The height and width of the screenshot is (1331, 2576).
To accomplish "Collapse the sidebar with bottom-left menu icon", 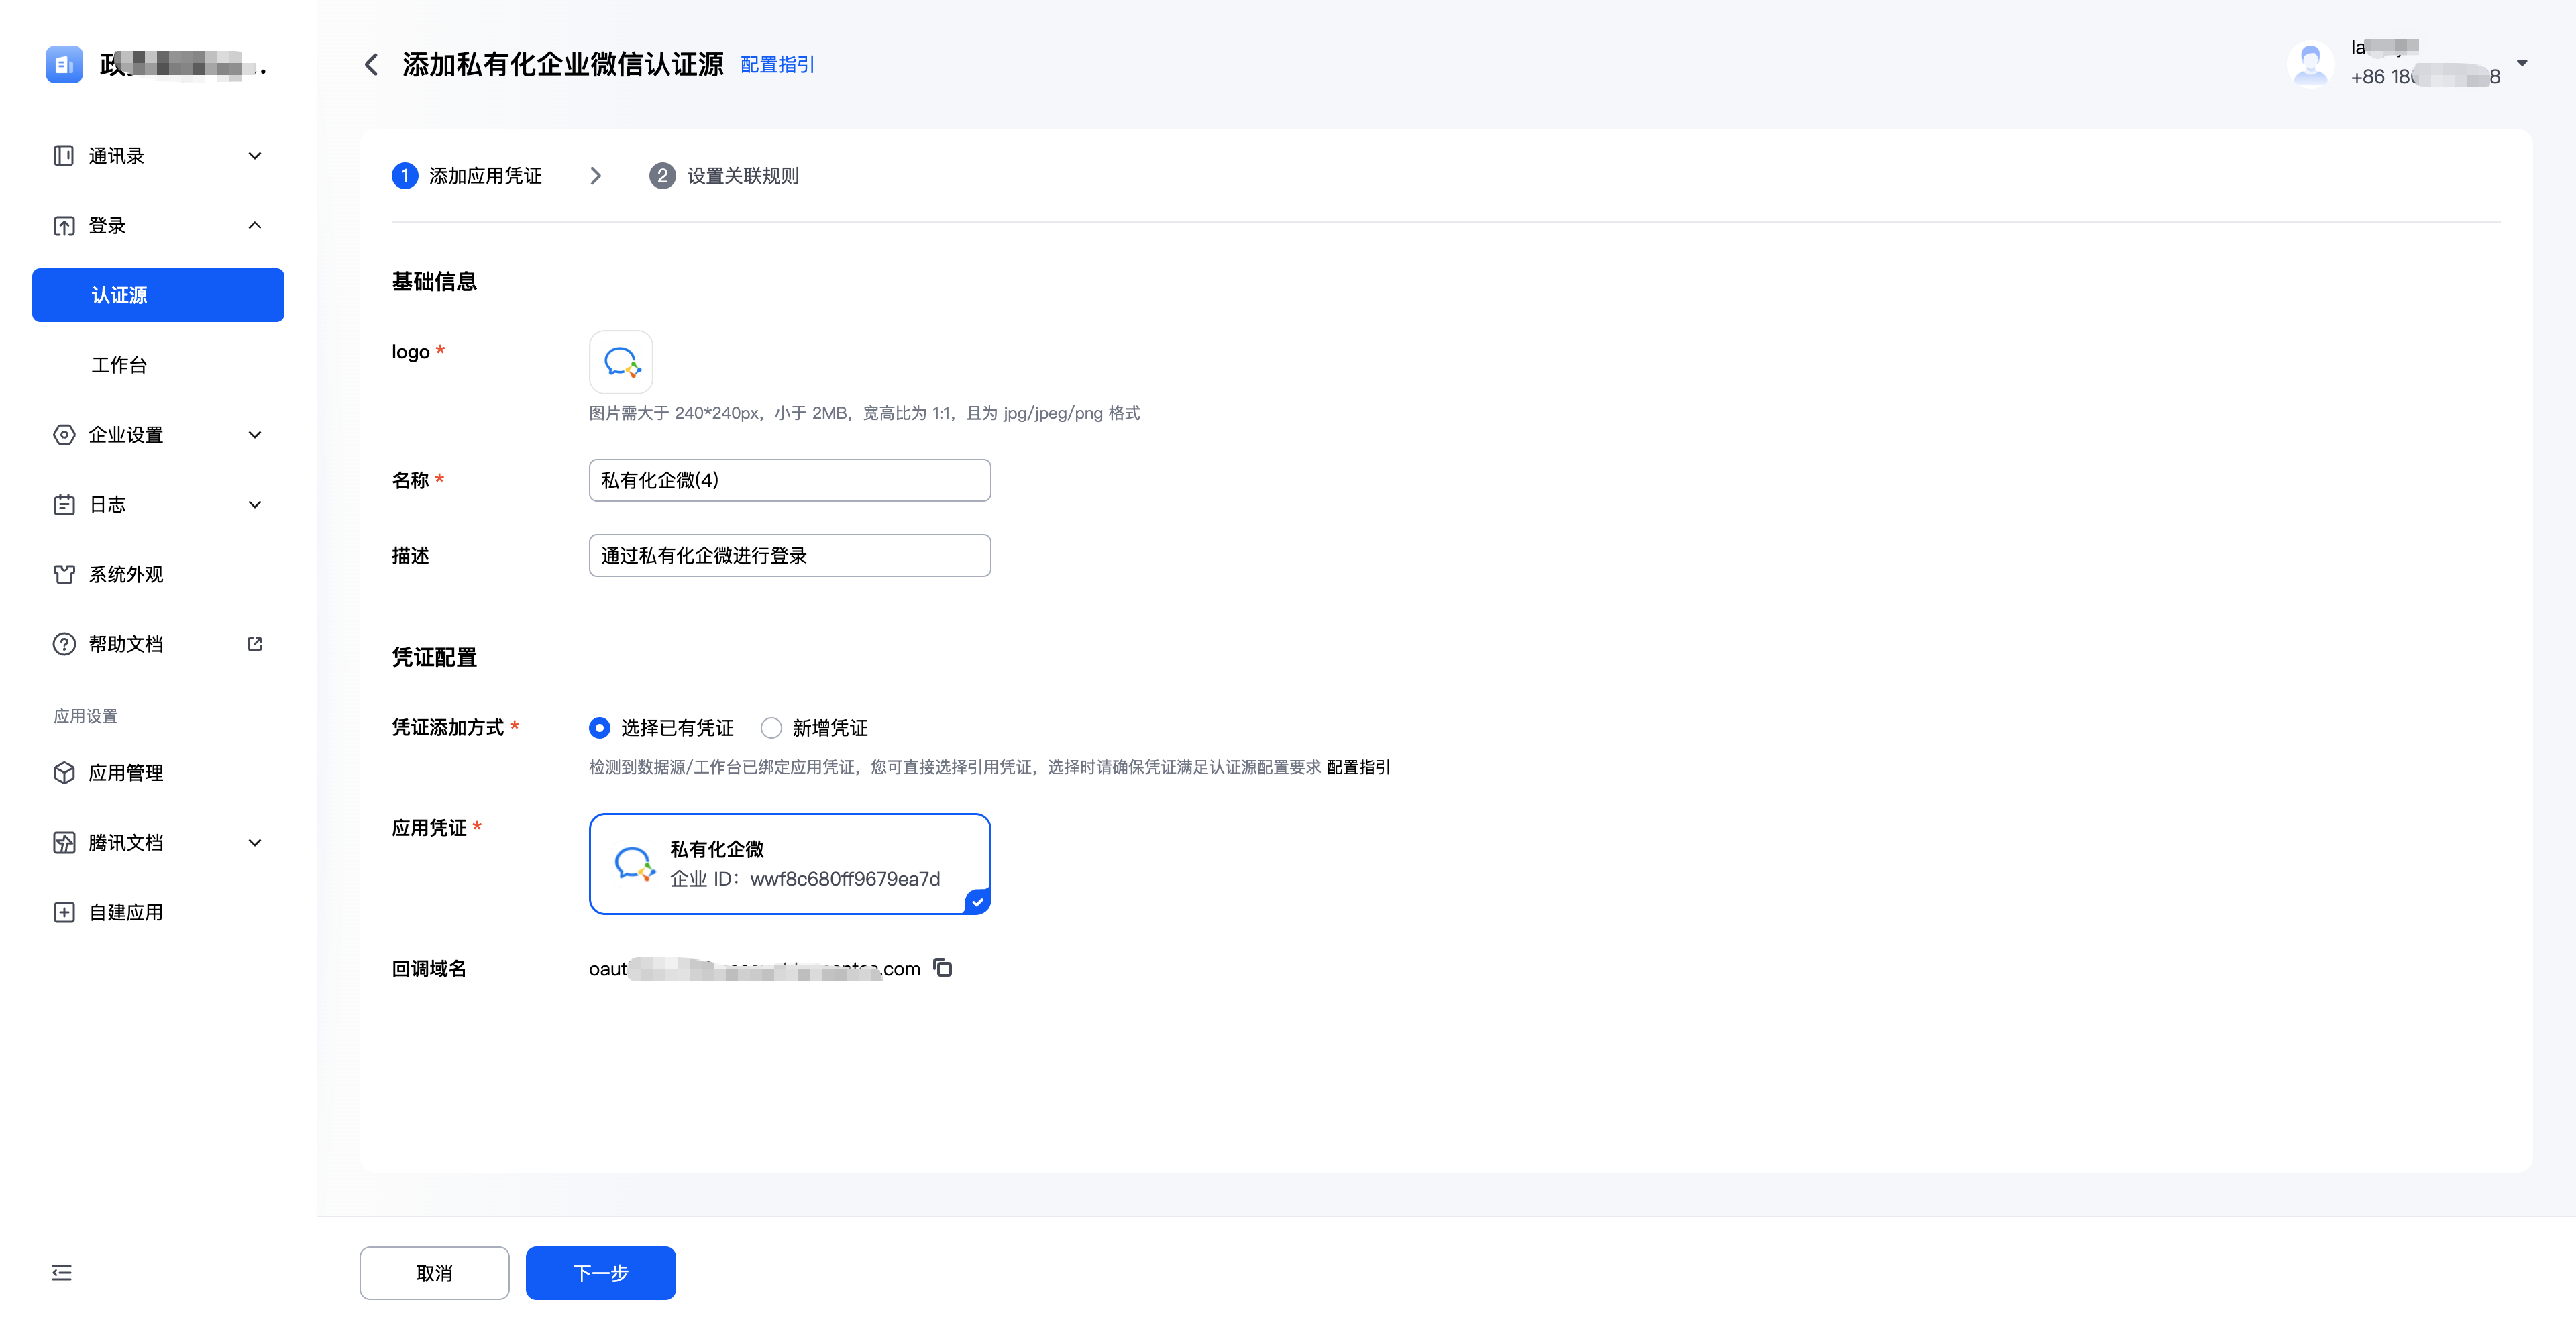I will click(62, 1272).
